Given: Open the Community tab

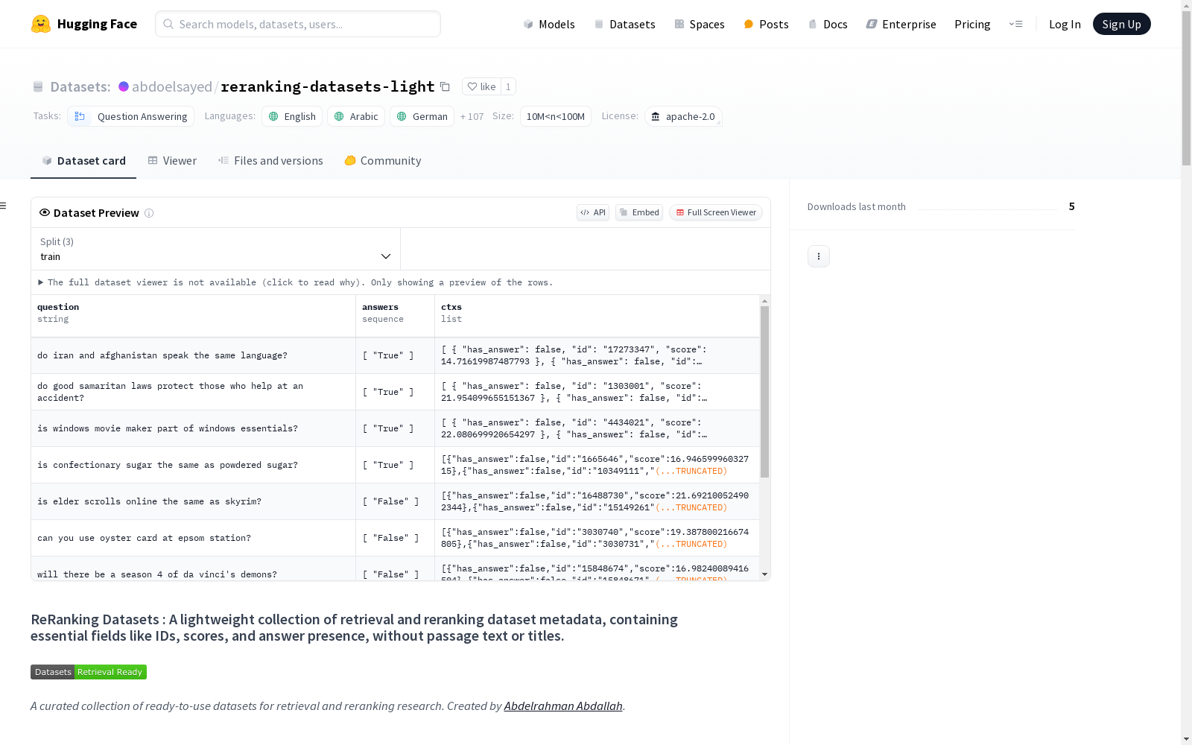Looking at the screenshot, I should [383, 161].
